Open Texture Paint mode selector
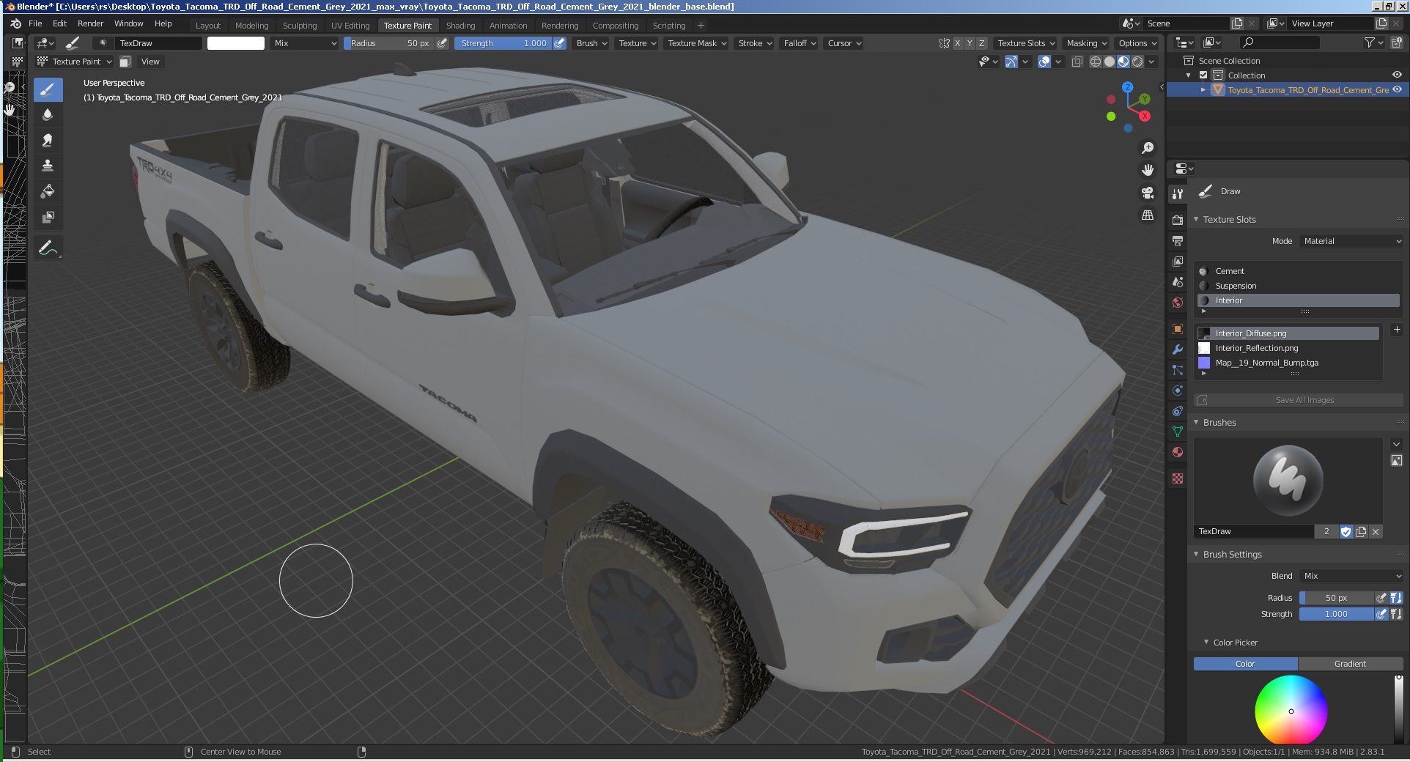This screenshot has width=1410, height=762. point(75,62)
